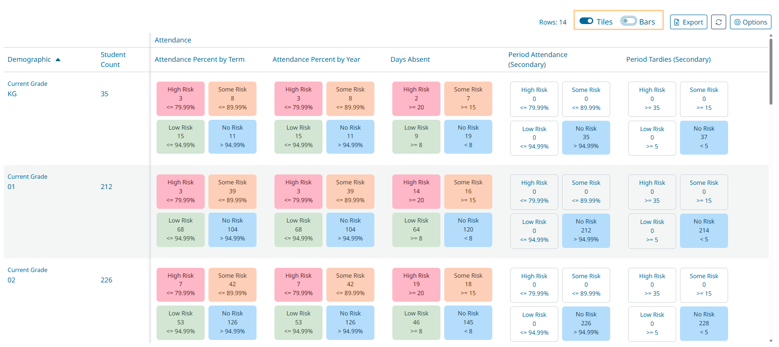Open student count 226 for Grade 02

coord(106,280)
